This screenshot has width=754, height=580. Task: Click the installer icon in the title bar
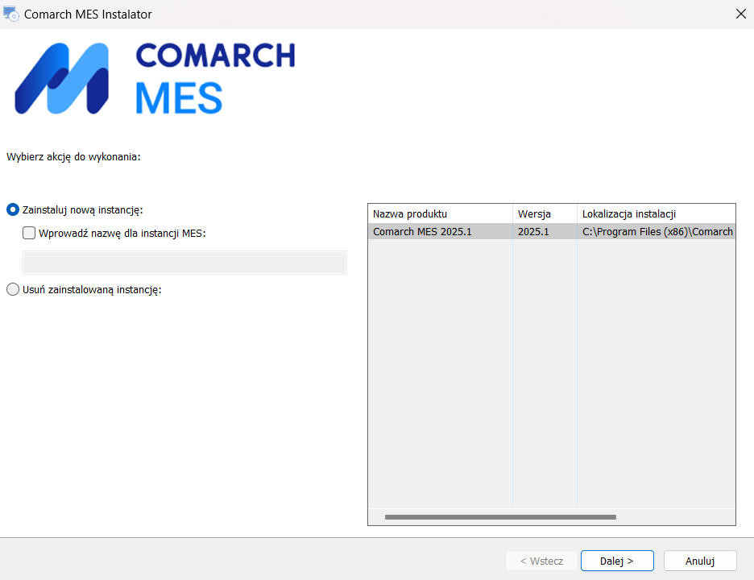pyautogui.click(x=11, y=14)
